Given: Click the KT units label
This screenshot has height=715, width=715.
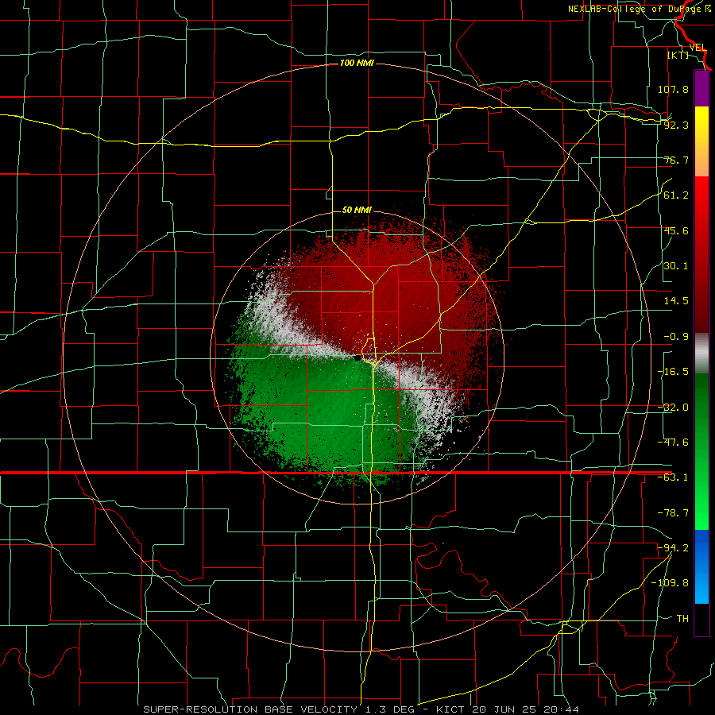Looking at the screenshot, I should coord(678,55).
